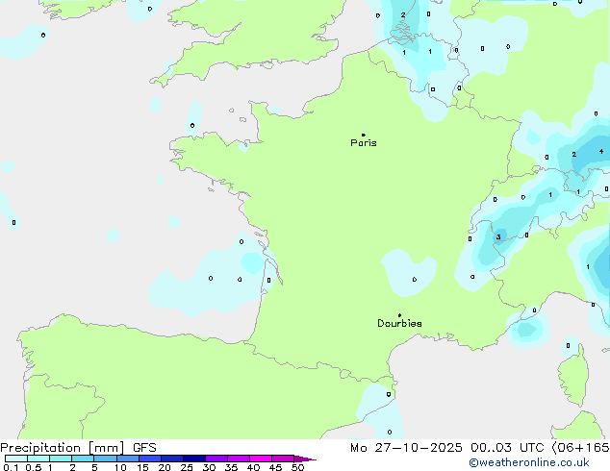Viewport: 610px width, 471px height.
Task: Click the purple arrow above 50 in legend
Action: (305, 459)
